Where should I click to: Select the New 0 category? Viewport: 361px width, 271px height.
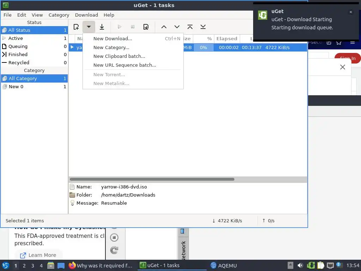pos(34,87)
